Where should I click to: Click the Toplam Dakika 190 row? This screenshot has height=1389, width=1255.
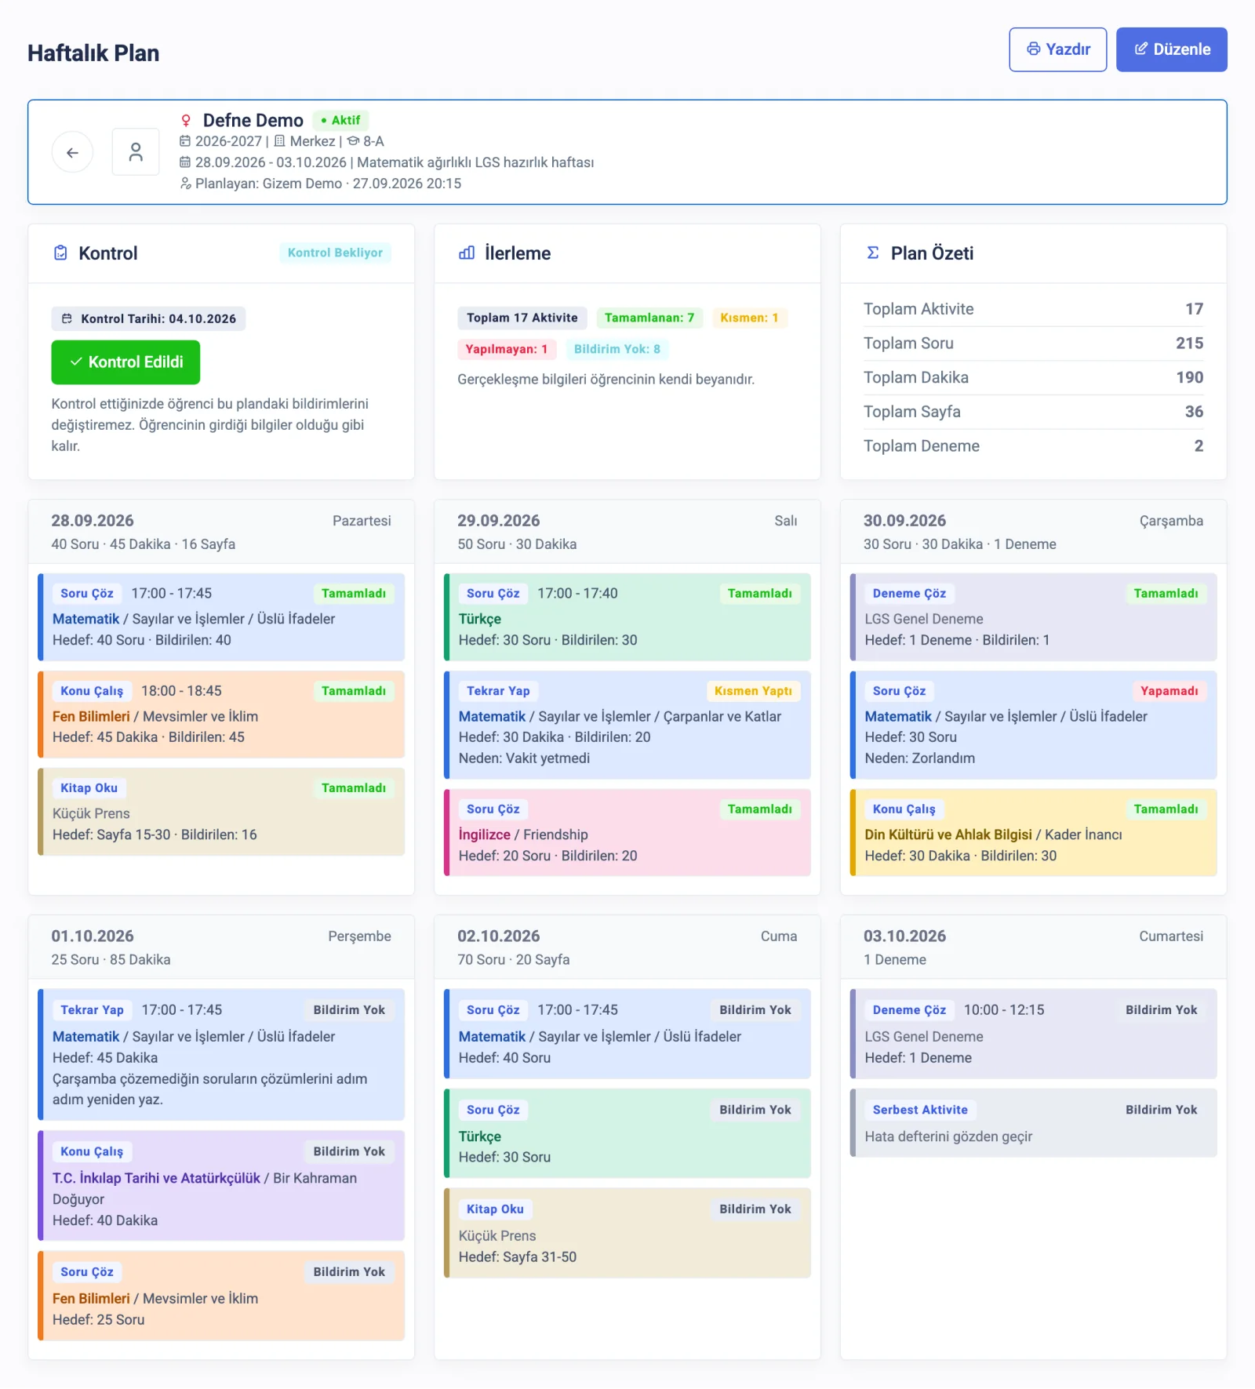coord(1033,377)
